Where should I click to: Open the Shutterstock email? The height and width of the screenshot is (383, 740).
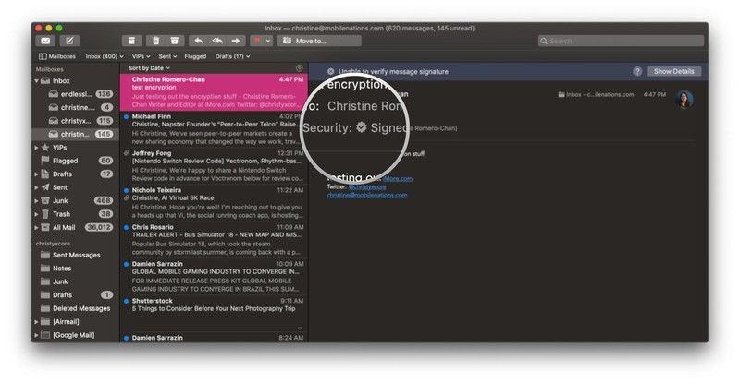(x=215, y=313)
